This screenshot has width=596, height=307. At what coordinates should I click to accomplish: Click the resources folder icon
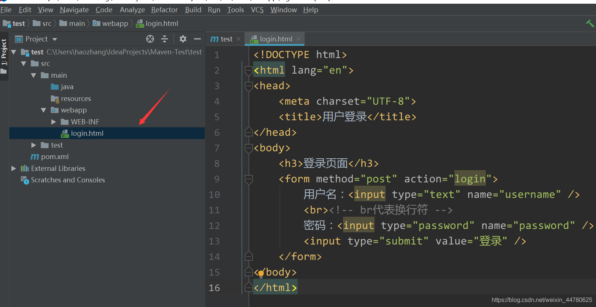(x=55, y=99)
